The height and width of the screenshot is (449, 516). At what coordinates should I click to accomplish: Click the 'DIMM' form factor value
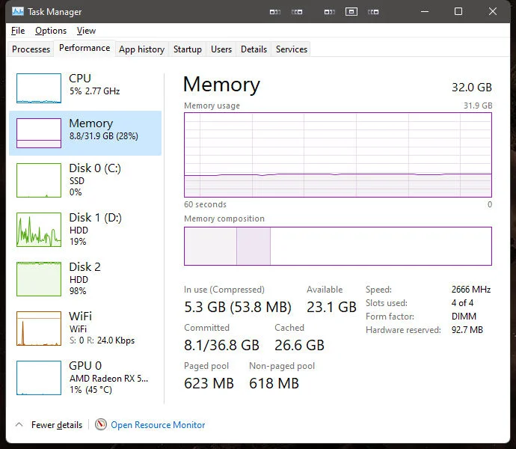(464, 317)
